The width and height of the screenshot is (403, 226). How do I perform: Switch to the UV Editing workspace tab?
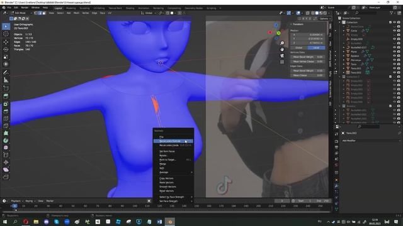pos(99,8)
